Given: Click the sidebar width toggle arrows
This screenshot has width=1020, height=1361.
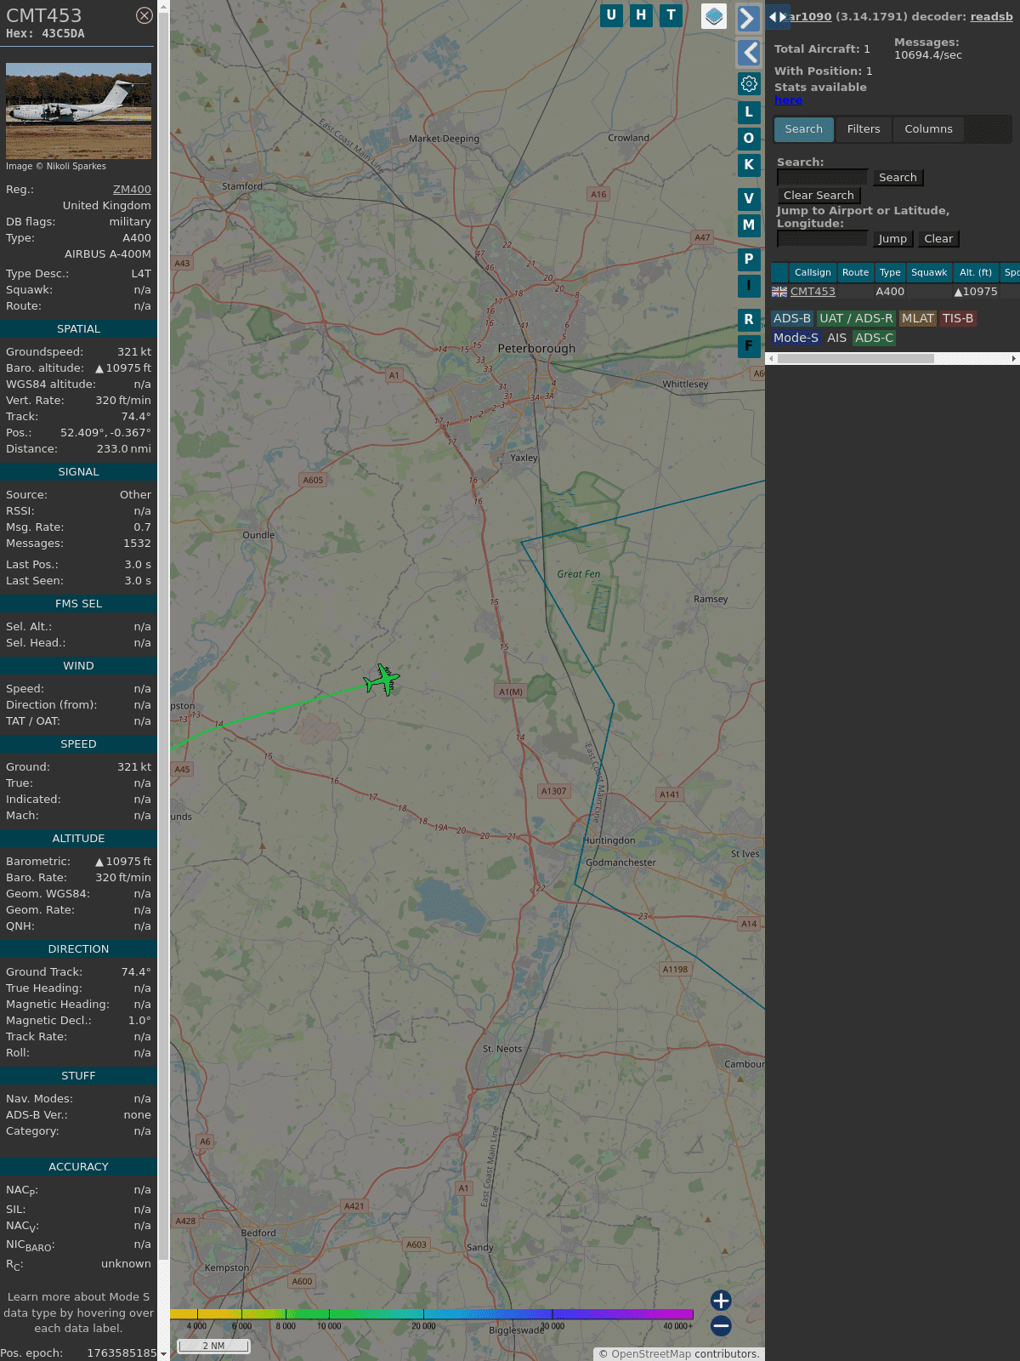Looking at the screenshot, I should (x=778, y=16).
